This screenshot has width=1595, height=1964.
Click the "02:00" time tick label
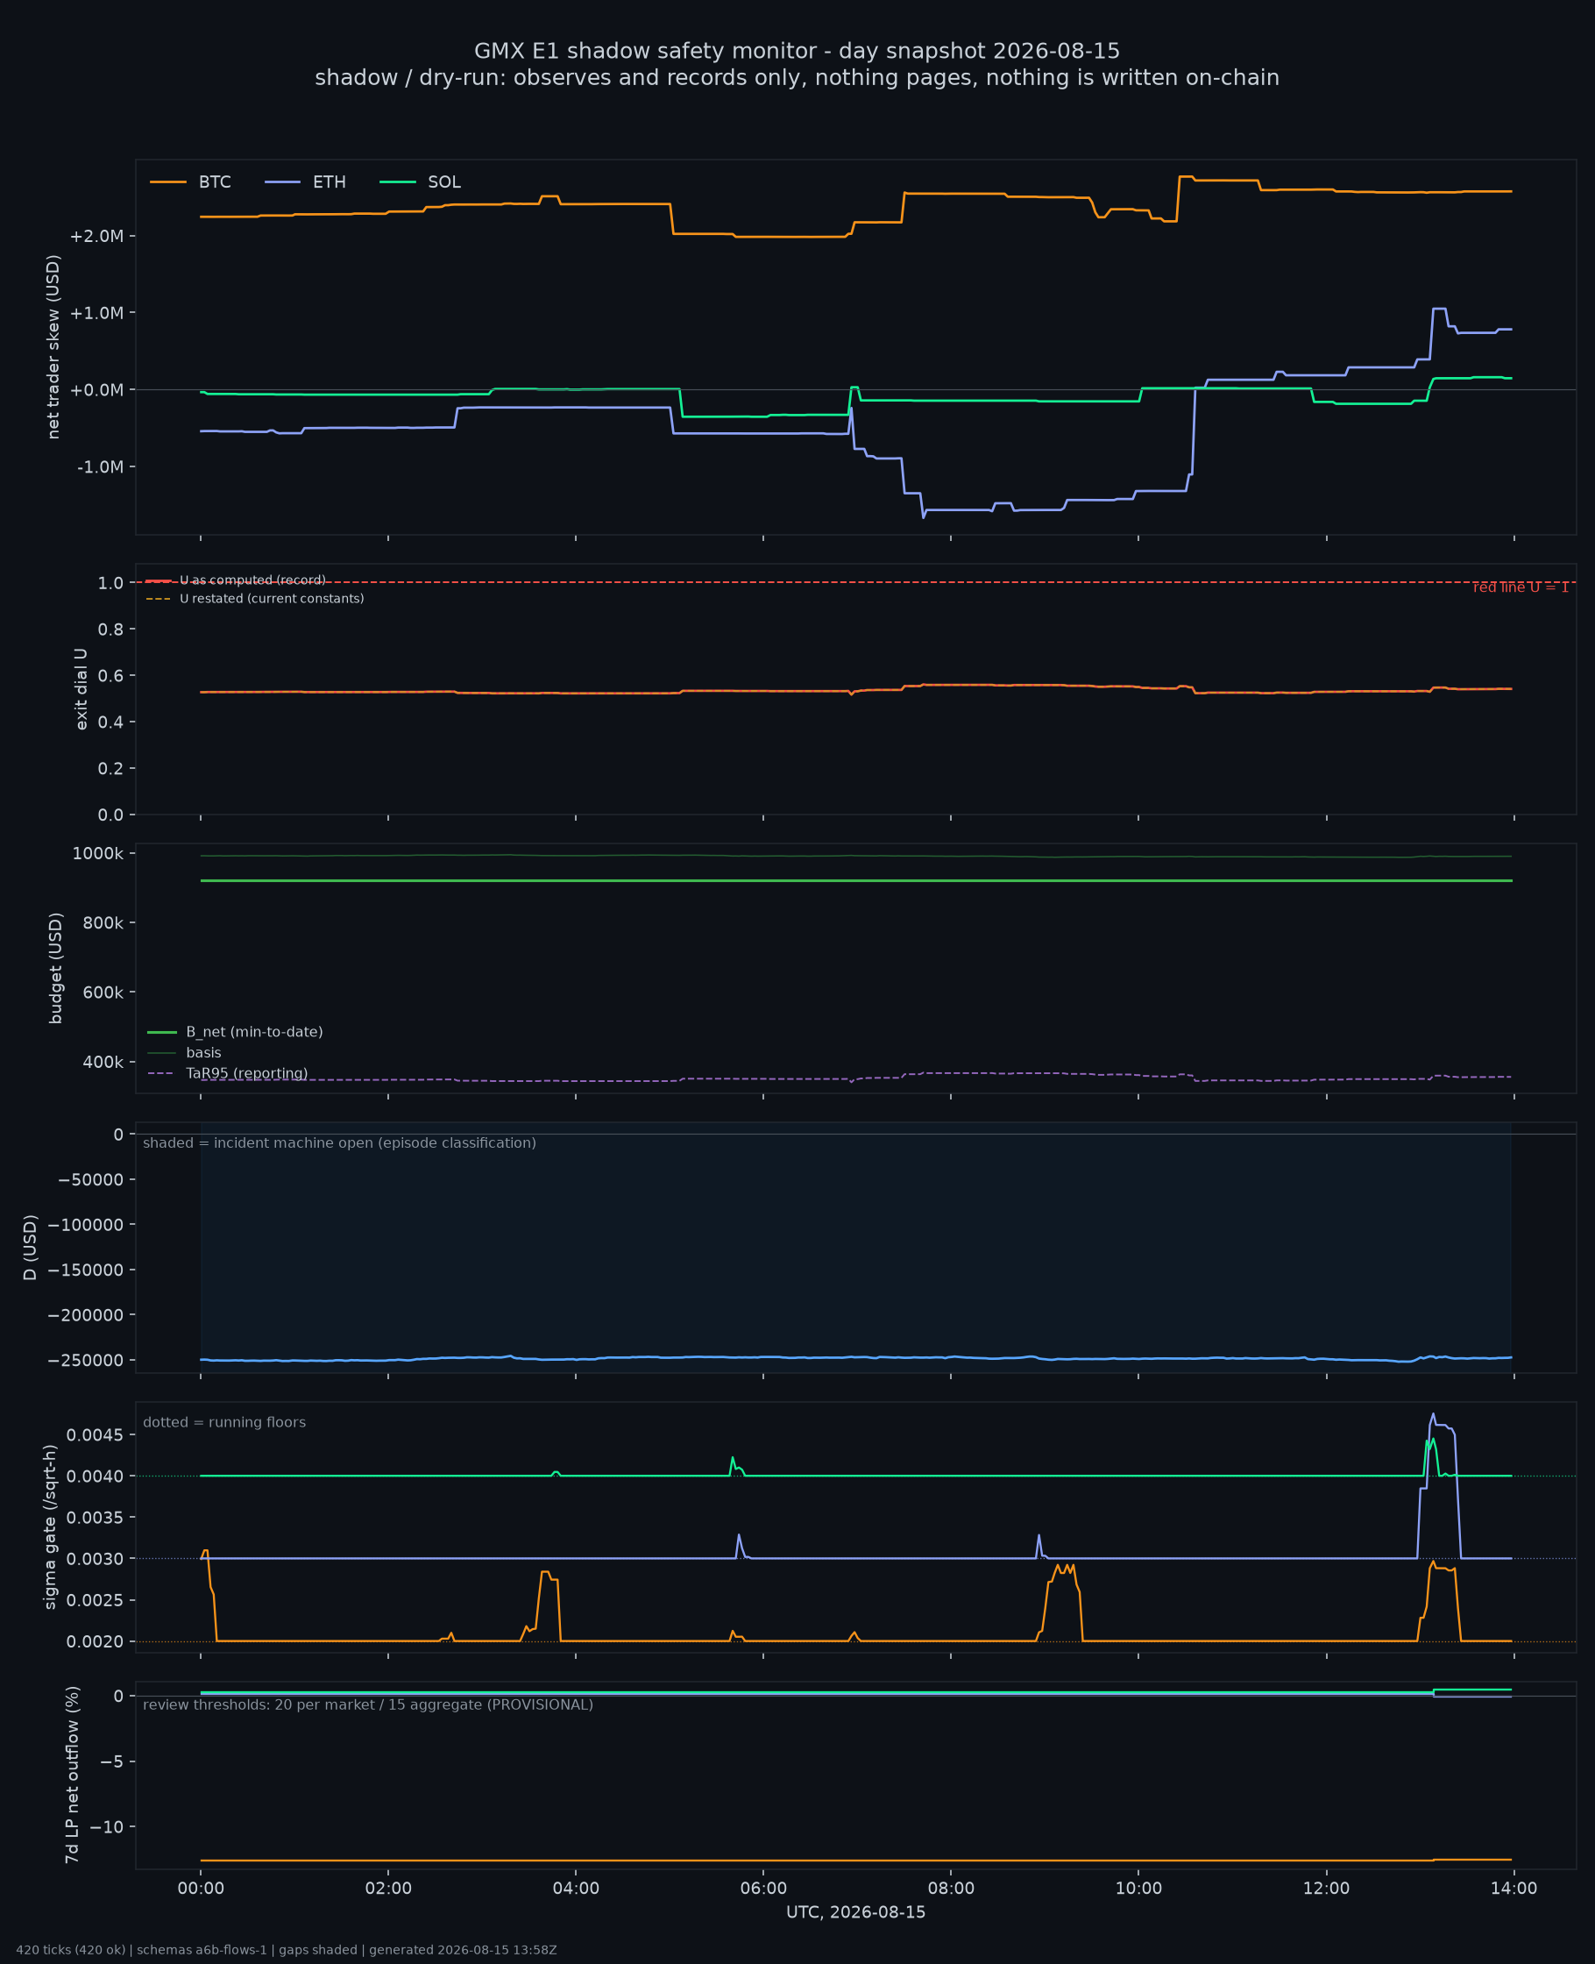click(x=388, y=1889)
